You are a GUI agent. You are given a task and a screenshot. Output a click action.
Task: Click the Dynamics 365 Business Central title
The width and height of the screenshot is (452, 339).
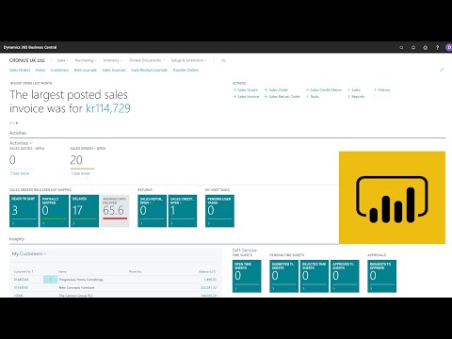pos(30,47)
